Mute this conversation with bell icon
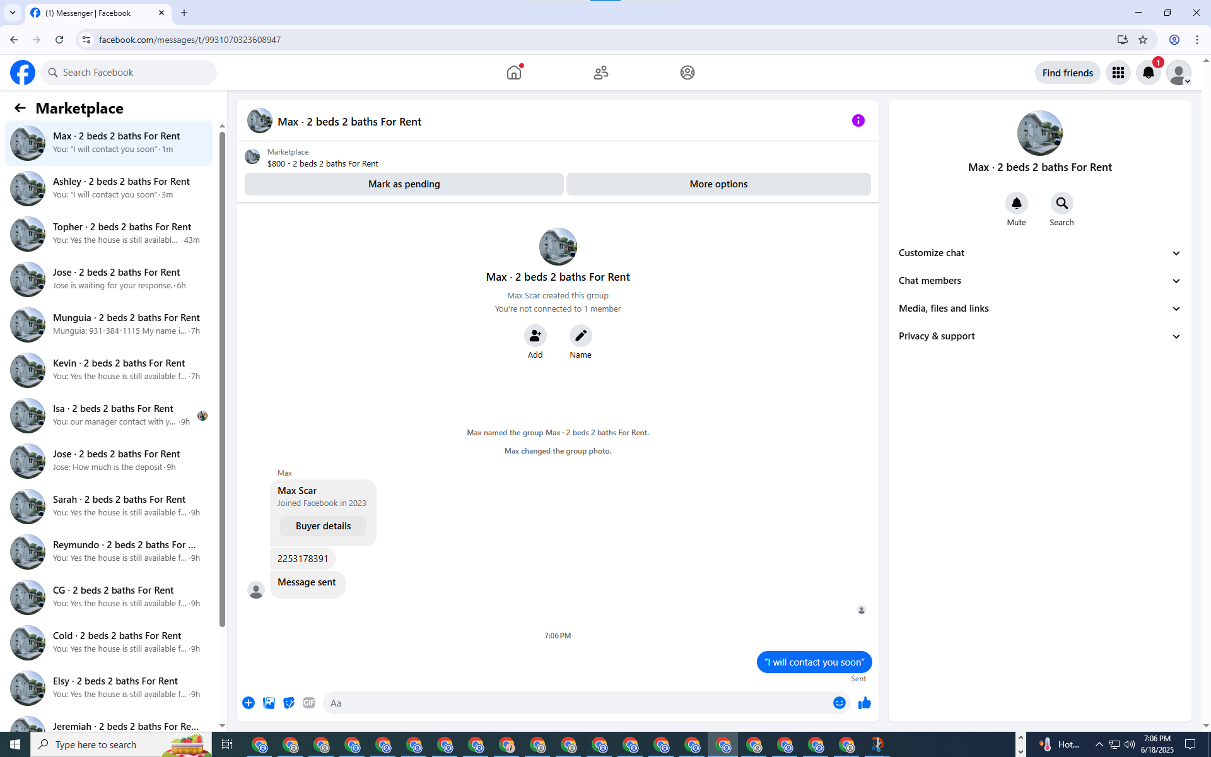1211x757 pixels. click(x=1016, y=203)
